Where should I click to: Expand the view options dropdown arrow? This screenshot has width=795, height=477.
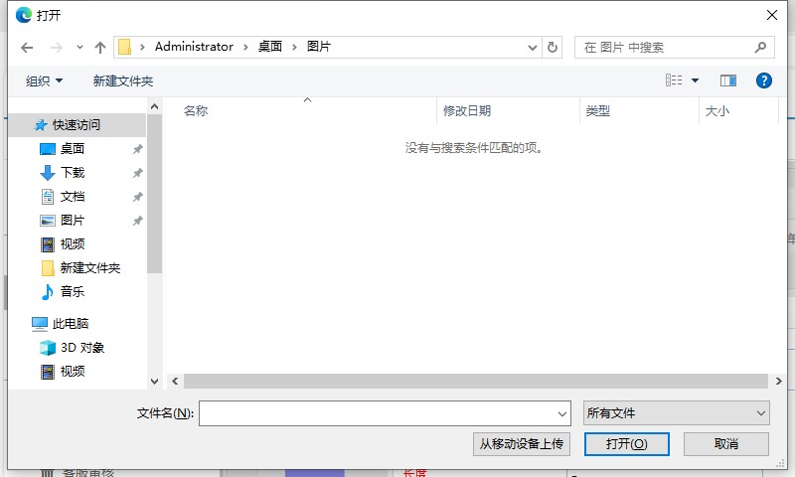pyautogui.click(x=696, y=80)
